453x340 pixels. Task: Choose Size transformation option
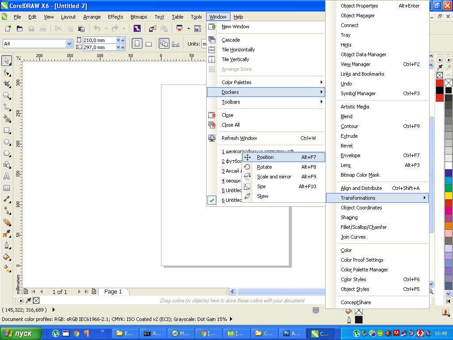[284, 186]
